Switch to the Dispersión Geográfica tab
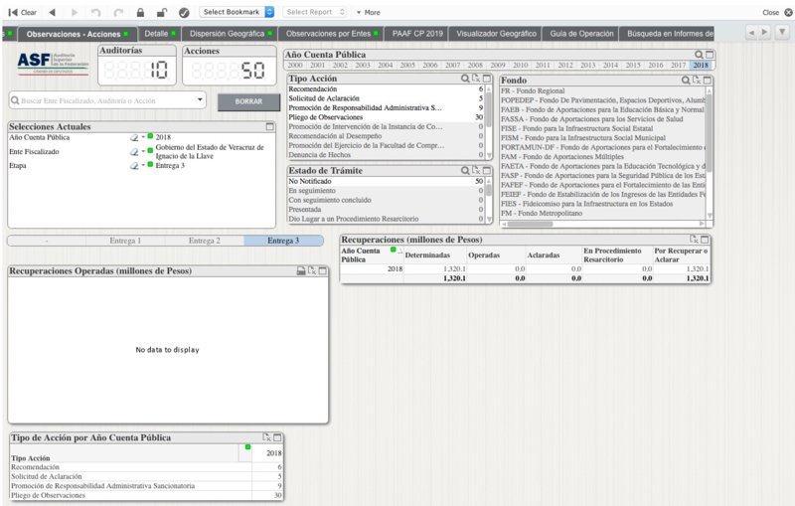Image resolution: width=795 pixels, height=506 pixels. pos(228,34)
